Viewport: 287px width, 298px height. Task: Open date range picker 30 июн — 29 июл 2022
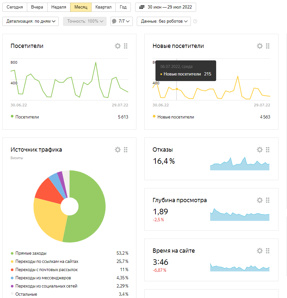click(x=166, y=7)
